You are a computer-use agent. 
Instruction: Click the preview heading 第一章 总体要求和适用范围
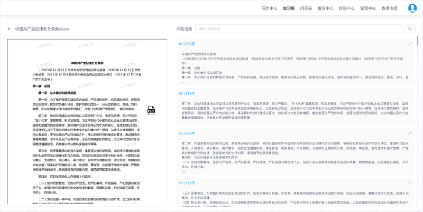point(57,93)
